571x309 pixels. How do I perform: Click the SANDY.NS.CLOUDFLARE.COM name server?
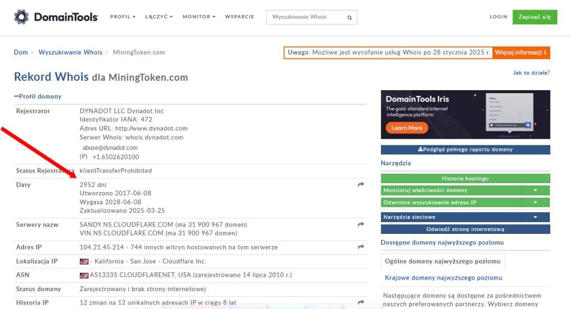127,225
